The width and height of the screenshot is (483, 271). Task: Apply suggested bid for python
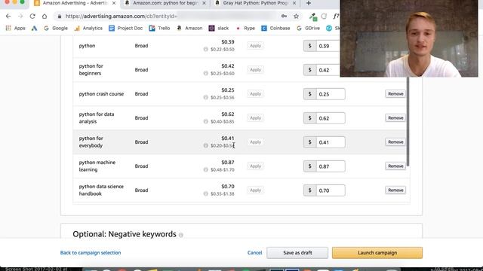tap(255, 46)
